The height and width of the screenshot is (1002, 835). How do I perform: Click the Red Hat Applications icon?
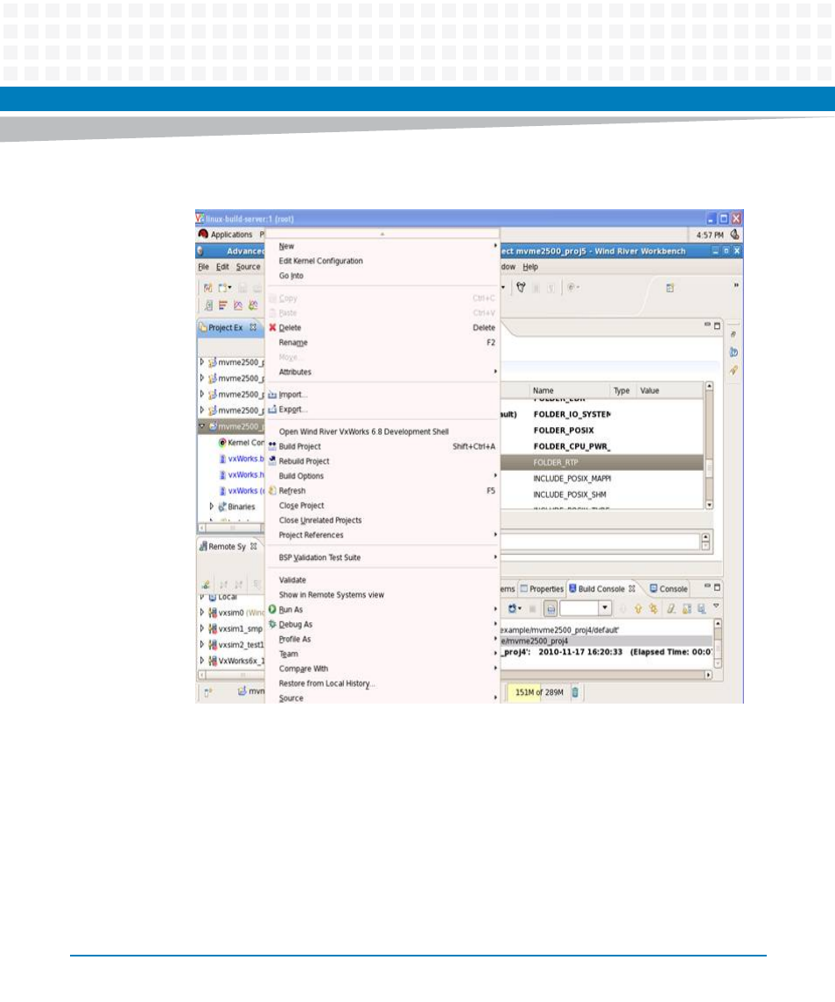[203, 235]
